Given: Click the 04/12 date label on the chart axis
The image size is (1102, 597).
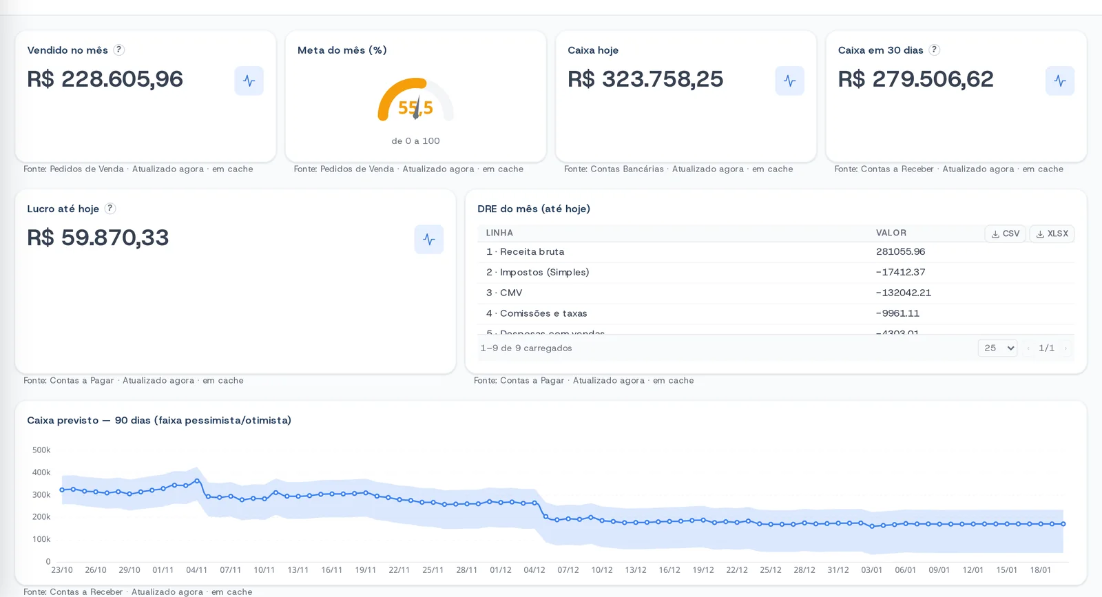Looking at the screenshot, I should coord(534,570).
